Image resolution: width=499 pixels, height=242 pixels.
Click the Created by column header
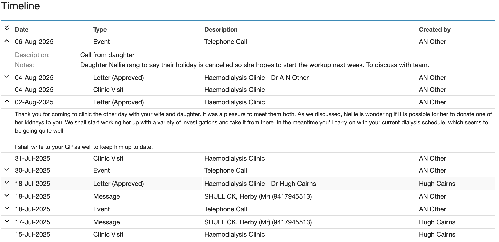434,30
